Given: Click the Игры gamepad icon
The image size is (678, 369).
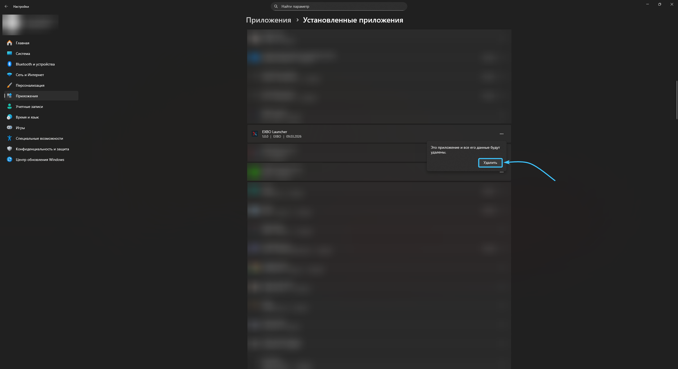Looking at the screenshot, I should (x=10, y=128).
